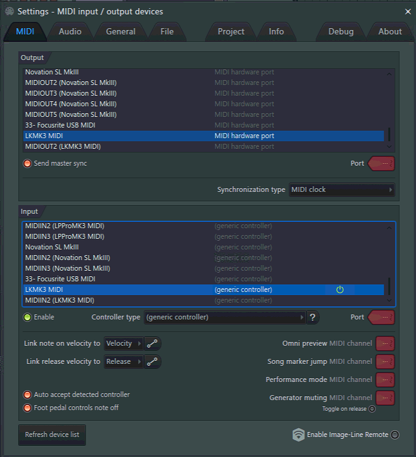Viewport: 416px width, 457px height.
Task: Select 33- Focusrite USB MIDI output
Action: [x=204, y=125]
